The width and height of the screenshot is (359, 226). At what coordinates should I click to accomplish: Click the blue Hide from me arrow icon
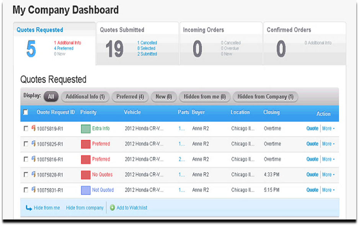coord(29,208)
